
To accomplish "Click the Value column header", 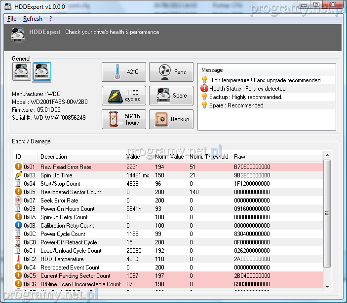I will (x=137, y=157).
